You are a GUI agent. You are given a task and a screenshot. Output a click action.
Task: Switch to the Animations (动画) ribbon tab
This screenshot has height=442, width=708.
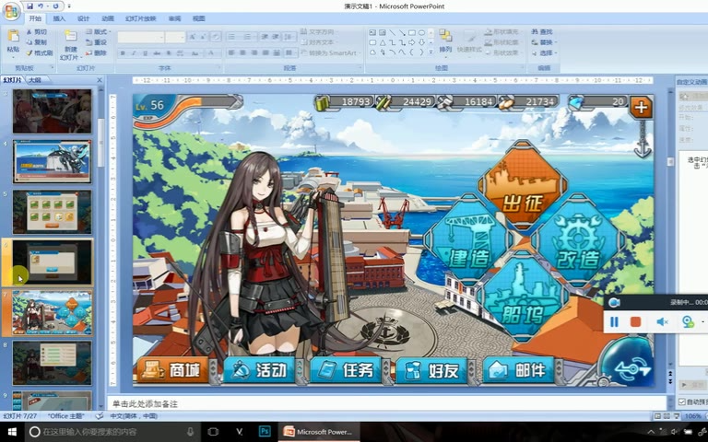point(108,18)
